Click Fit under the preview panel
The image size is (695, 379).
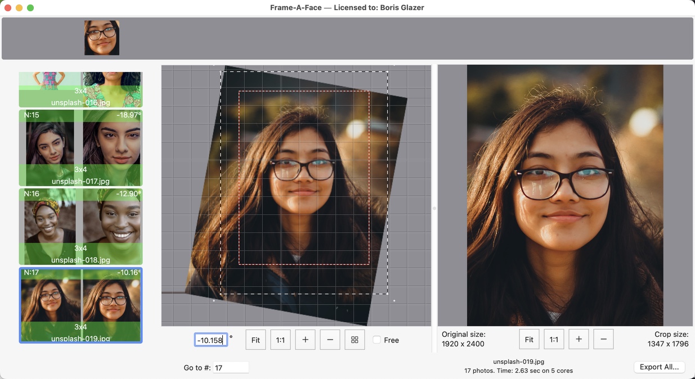click(528, 339)
